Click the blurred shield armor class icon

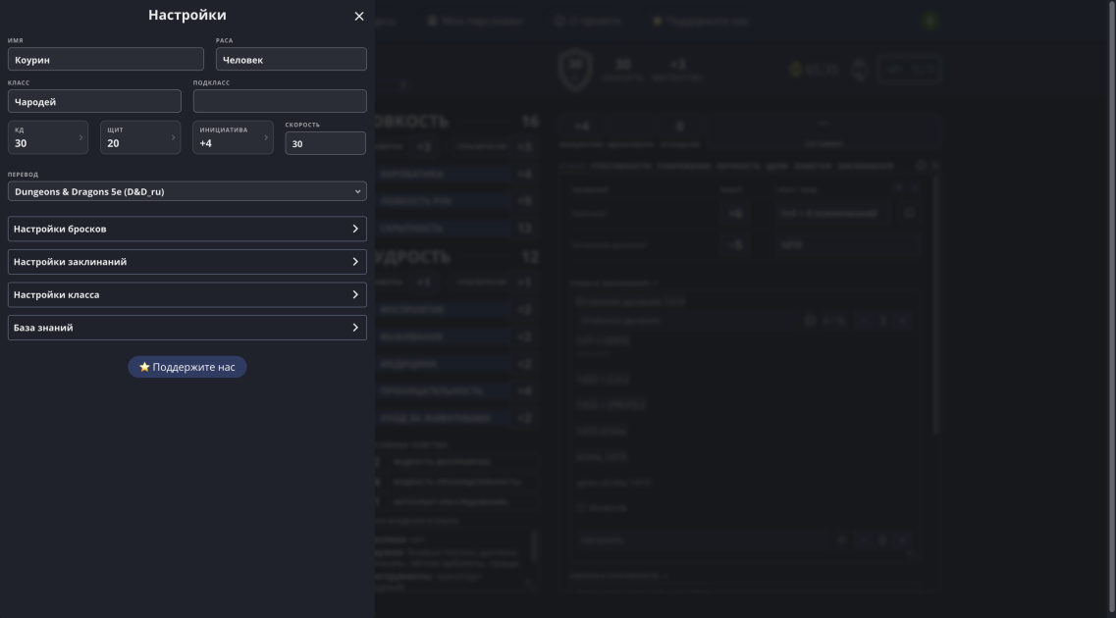(575, 69)
